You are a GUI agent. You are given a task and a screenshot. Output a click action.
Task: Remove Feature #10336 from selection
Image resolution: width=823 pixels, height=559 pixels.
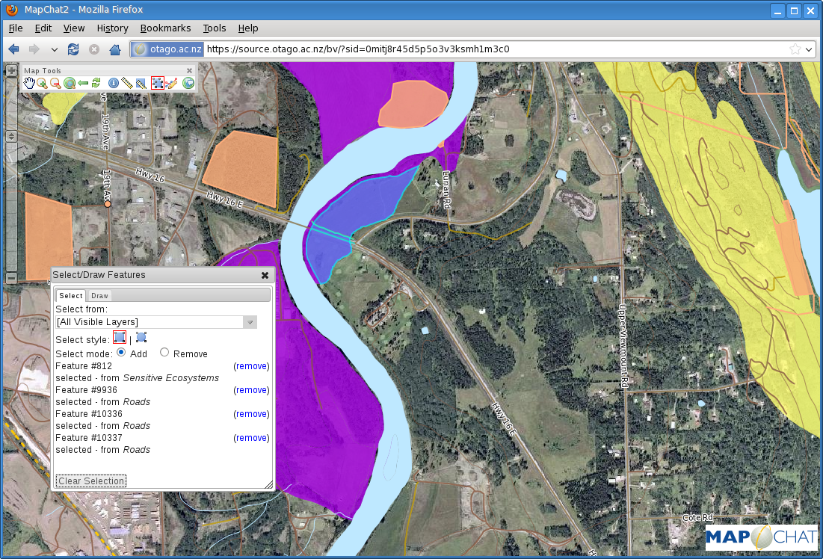251,414
